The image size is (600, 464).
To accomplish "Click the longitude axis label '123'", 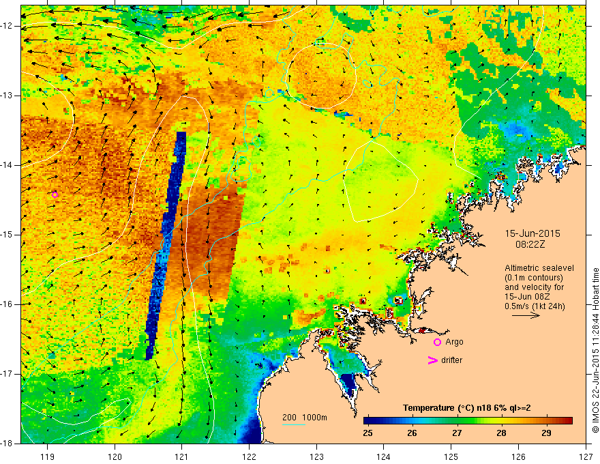I will [x=316, y=456].
